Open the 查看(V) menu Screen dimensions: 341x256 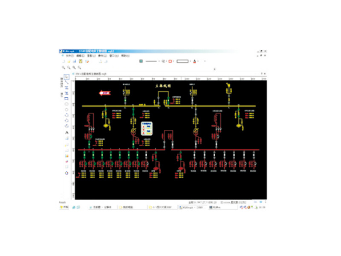pyautogui.click(x=91, y=56)
